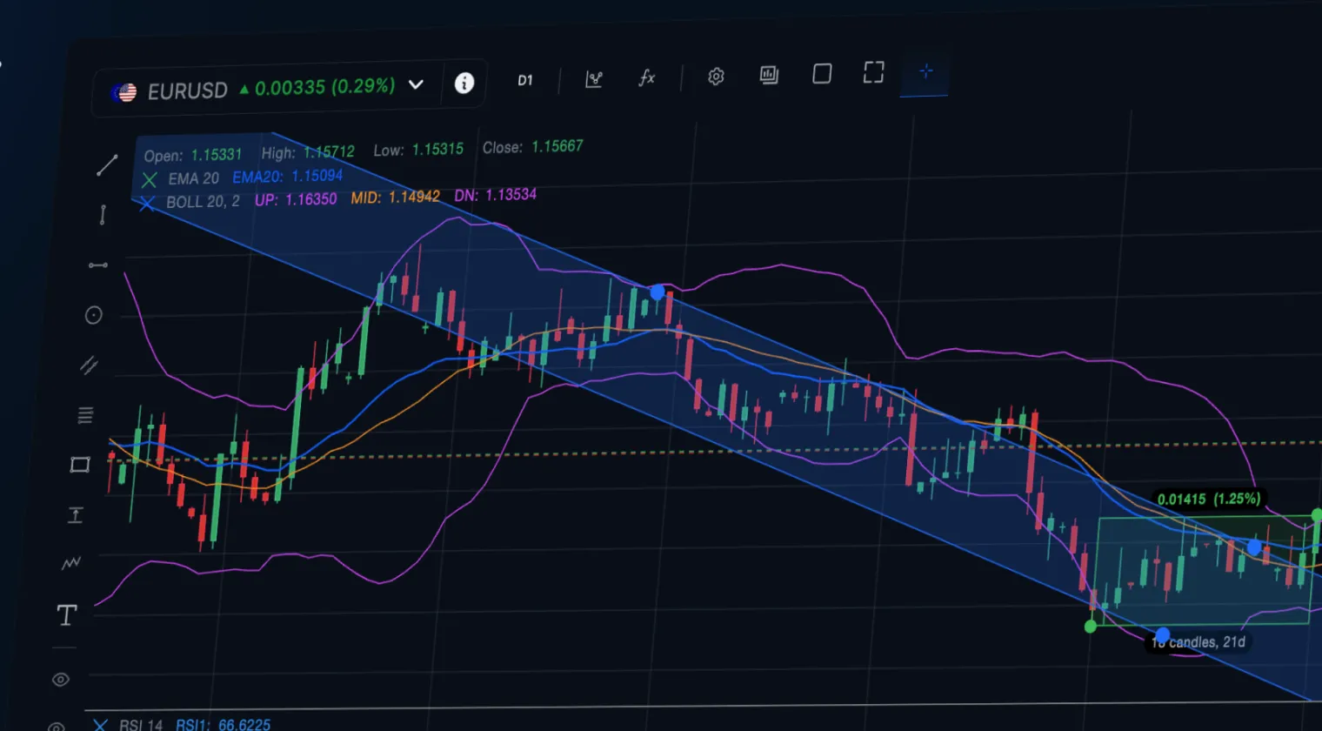This screenshot has width=1322, height=731.
Task: Remove the EMA 20 indicator
Action: point(150,180)
